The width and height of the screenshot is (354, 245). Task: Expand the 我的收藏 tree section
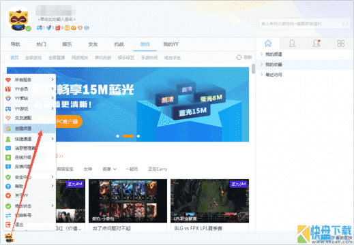click(262, 65)
